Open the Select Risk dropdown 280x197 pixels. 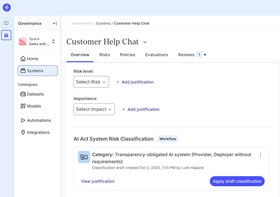(91, 82)
